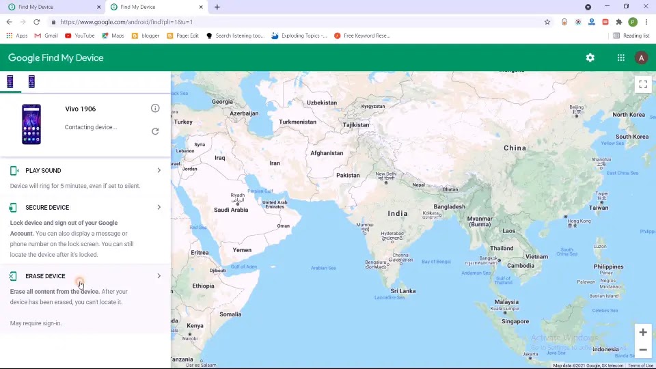Choose SECURE DEVICE action
This screenshot has width=656, height=369.
click(47, 208)
